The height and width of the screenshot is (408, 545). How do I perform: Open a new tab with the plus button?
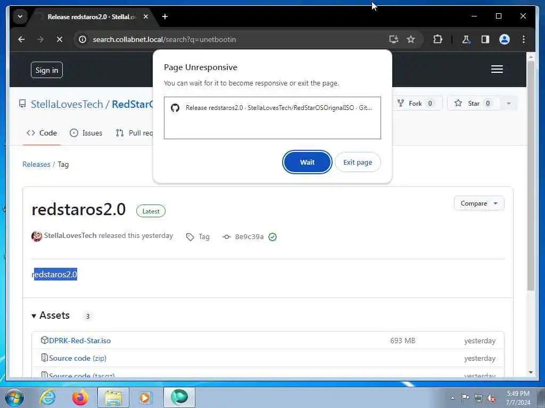click(165, 16)
